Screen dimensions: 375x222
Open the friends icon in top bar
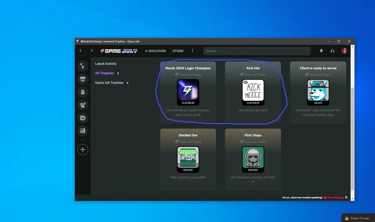(x=332, y=51)
